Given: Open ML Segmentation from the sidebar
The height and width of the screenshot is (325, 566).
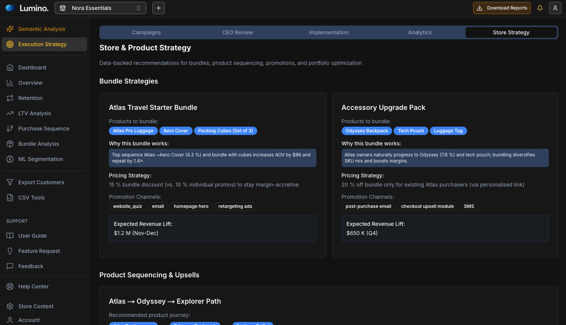Looking at the screenshot, I should (41, 159).
